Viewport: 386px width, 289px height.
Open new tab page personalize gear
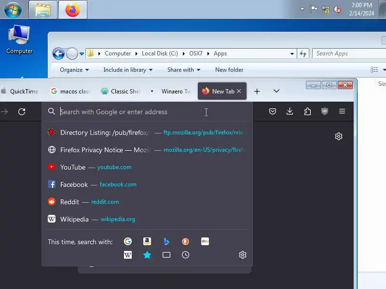click(339, 136)
